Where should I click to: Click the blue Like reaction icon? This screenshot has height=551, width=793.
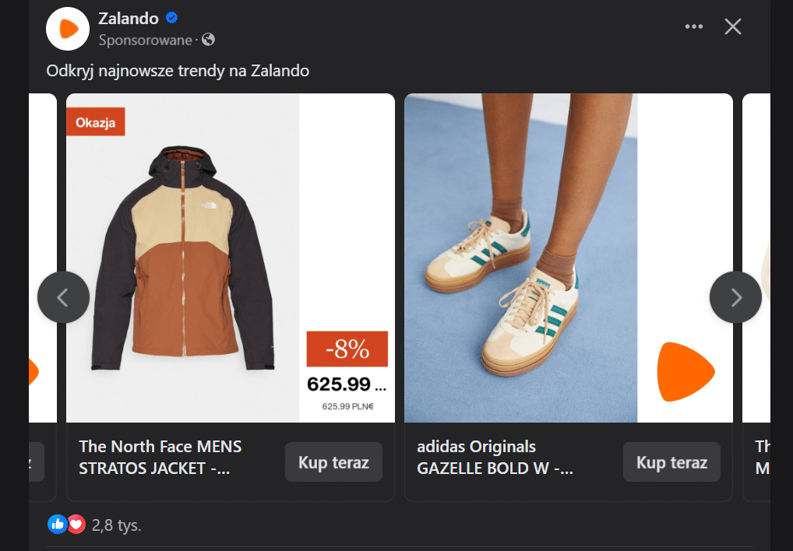point(58,525)
